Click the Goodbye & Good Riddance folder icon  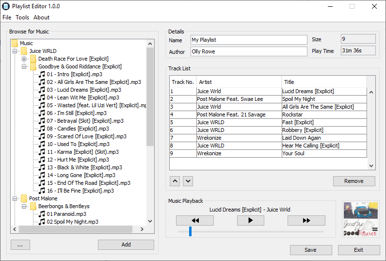33,66
